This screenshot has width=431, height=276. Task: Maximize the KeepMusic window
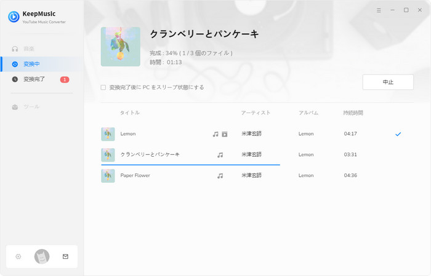406,10
